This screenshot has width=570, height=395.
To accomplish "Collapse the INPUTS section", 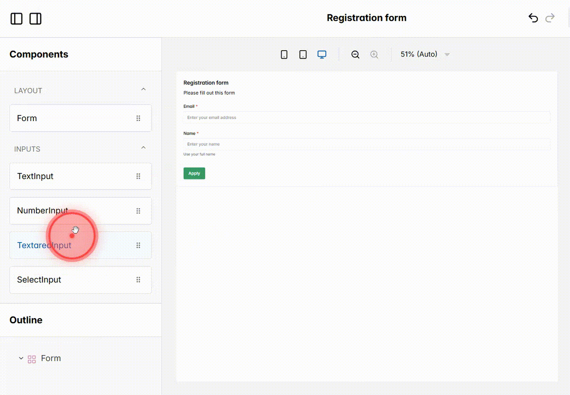I will point(143,147).
